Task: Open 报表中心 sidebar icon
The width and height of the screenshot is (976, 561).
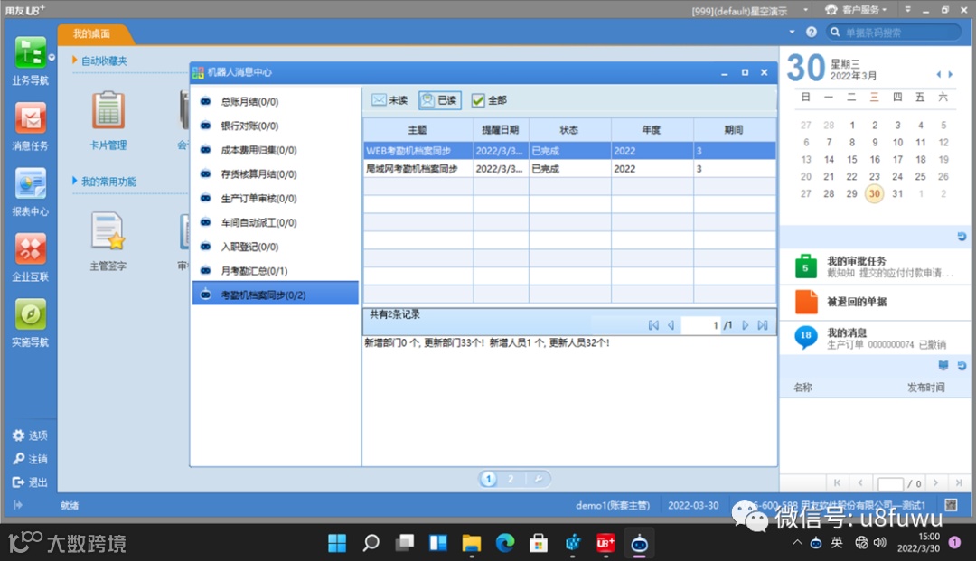Action: coord(30,192)
